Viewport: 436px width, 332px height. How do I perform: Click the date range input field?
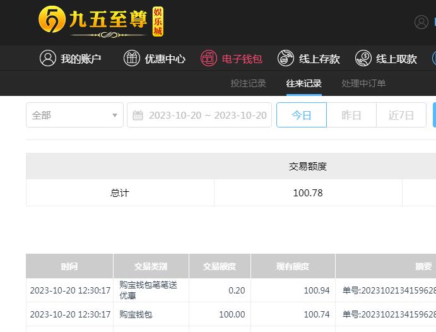pyautogui.click(x=199, y=115)
